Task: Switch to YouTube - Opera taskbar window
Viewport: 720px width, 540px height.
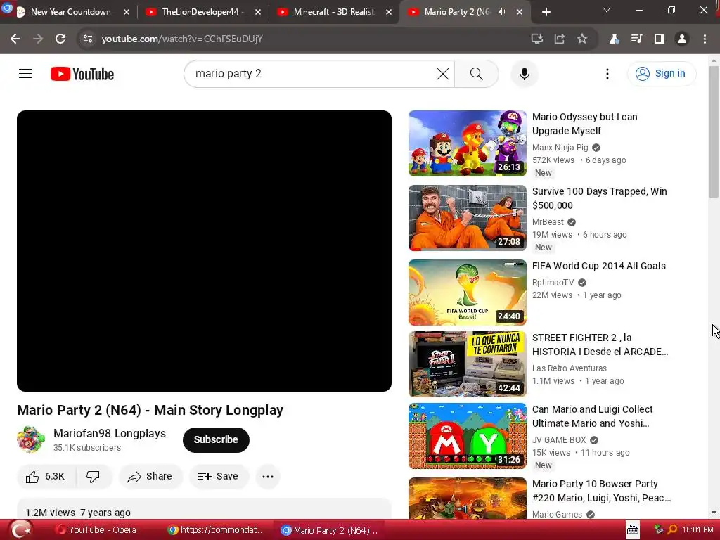Action: (96, 530)
